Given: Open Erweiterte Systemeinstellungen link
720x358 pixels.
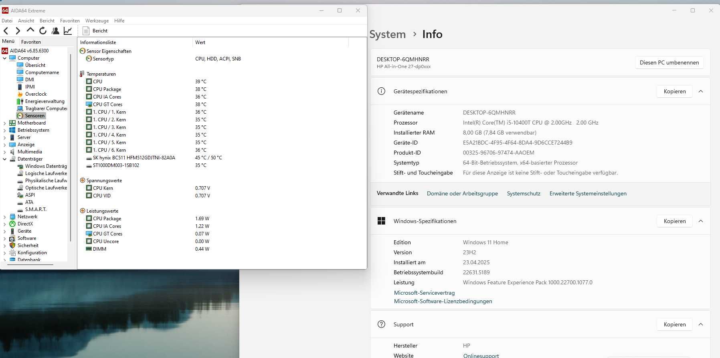Looking at the screenshot, I should tap(588, 193).
